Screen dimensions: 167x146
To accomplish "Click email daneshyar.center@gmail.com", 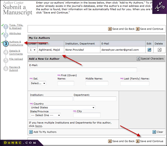I will pos(120,50).
